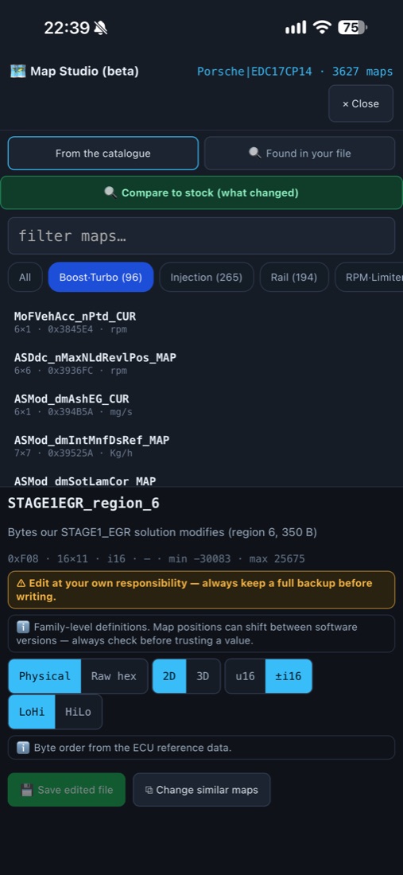This screenshot has width=403, height=875.
Task: Switch byte order to HiLo
Action: click(78, 711)
